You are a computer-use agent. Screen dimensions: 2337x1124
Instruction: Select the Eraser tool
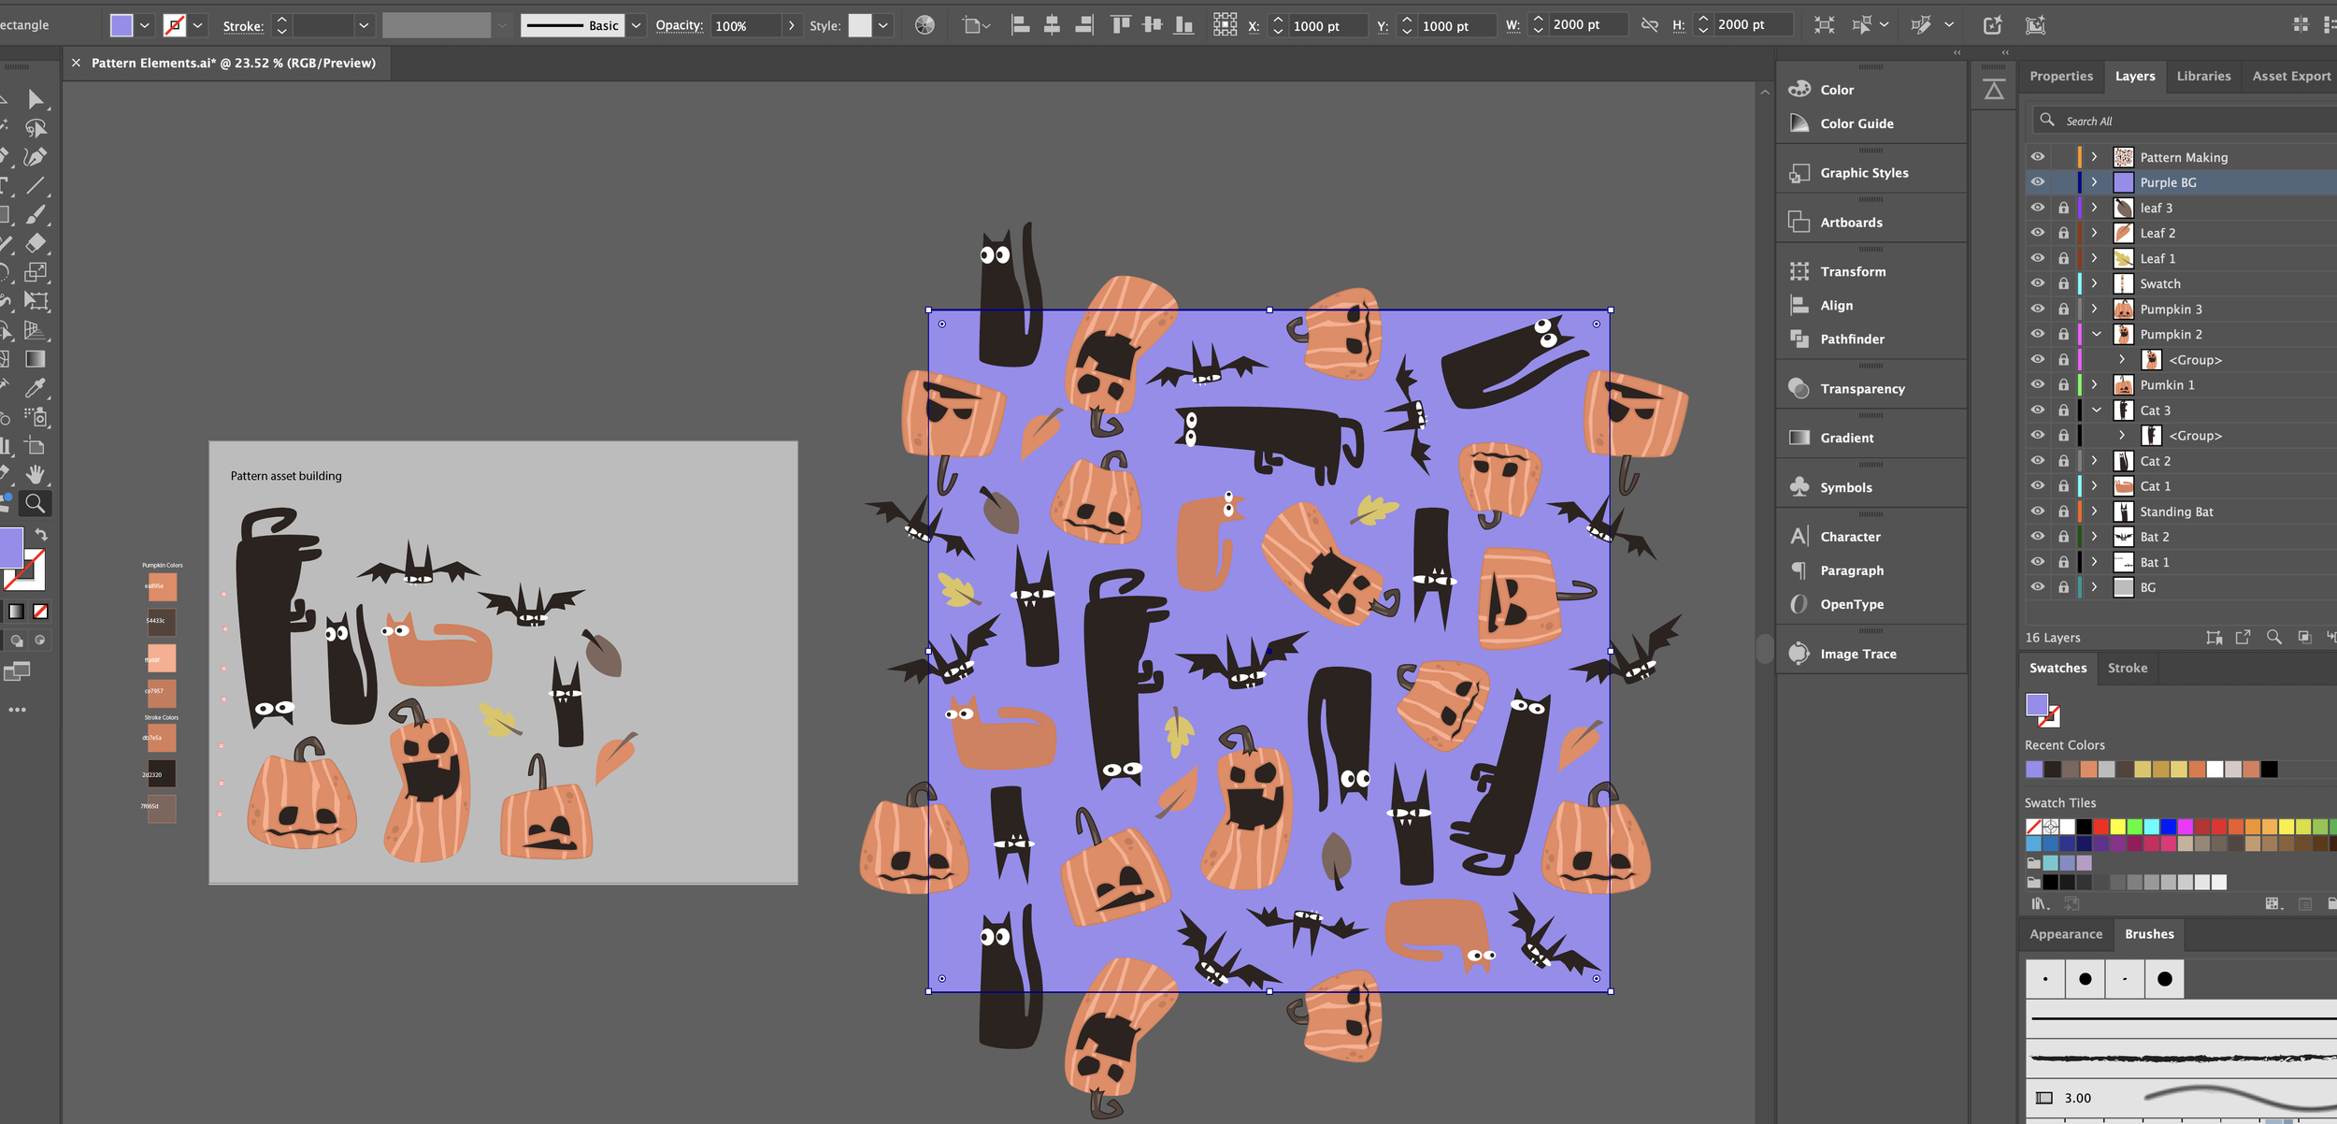pyautogui.click(x=36, y=243)
